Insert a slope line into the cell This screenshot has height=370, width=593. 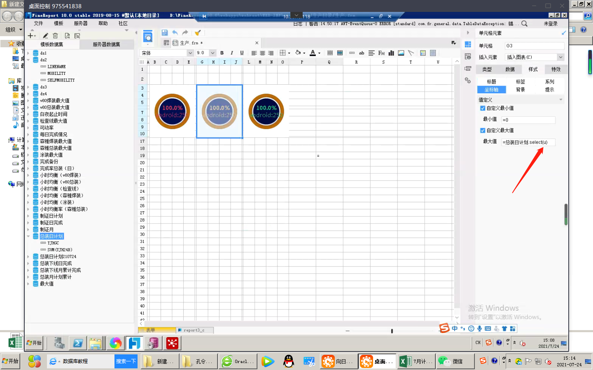[x=411, y=53]
